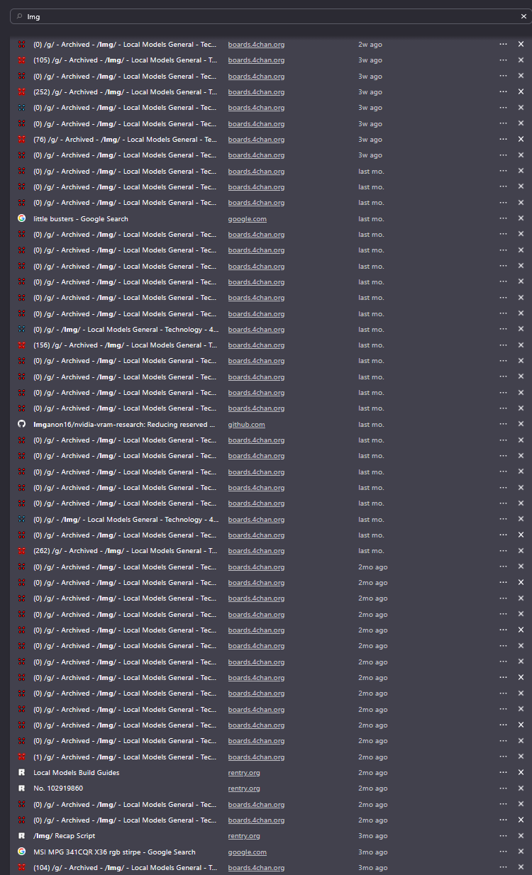
Task: Click the github.com domain link
Action: click(x=246, y=425)
